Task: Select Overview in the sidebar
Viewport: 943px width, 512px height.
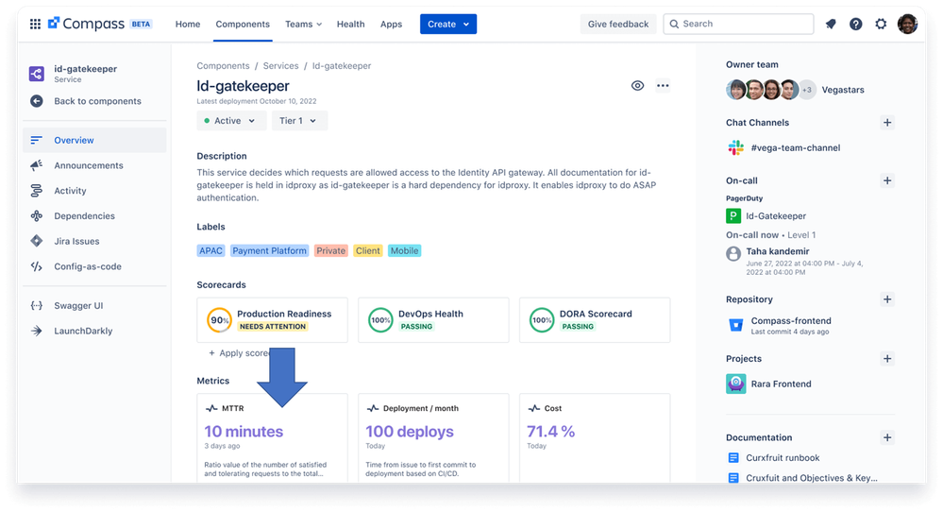Action: click(x=95, y=140)
